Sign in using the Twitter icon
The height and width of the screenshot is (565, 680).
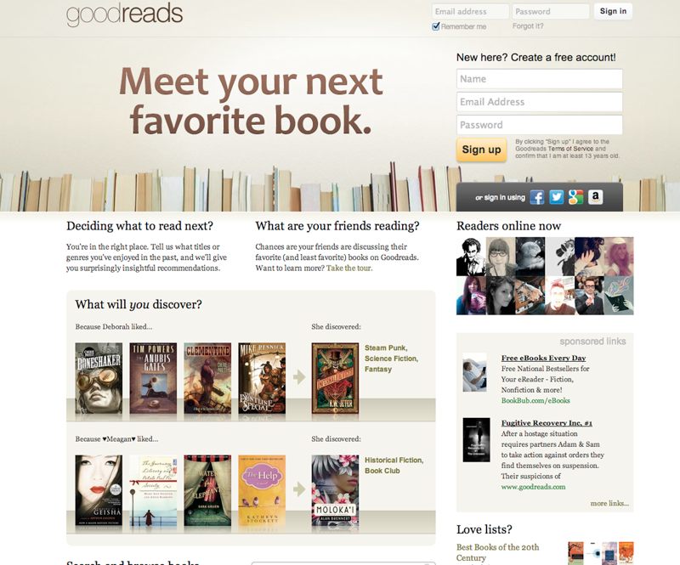[x=557, y=197]
